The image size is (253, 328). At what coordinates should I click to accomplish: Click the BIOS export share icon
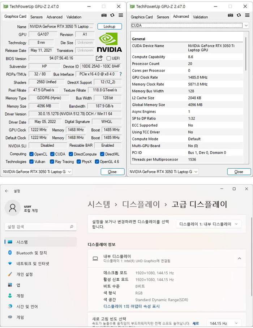[x=99, y=58]
